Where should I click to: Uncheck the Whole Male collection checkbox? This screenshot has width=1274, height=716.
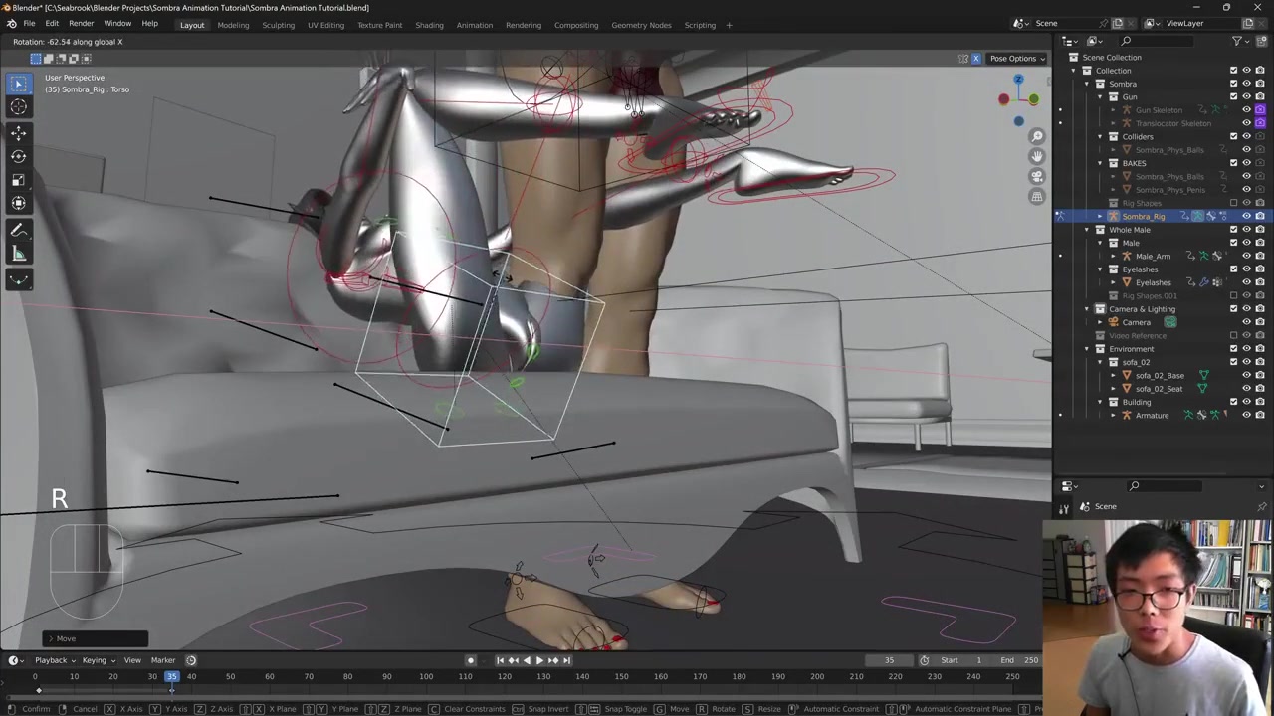point(1233,230)
